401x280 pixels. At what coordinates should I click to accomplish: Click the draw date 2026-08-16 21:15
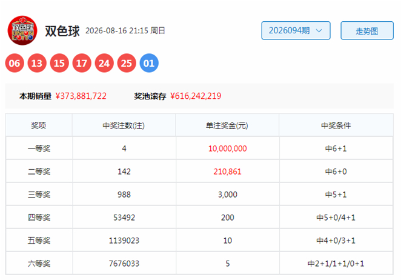(x=117, y=31)
